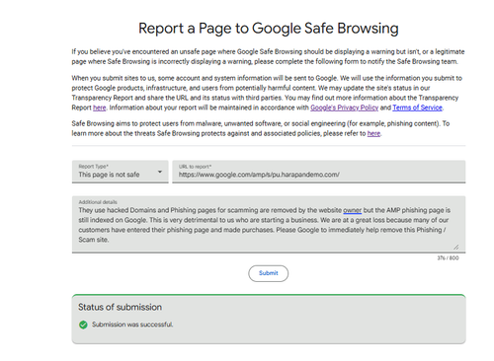Grab the text area resize handle
494x361 pixels.
[455, 247]
